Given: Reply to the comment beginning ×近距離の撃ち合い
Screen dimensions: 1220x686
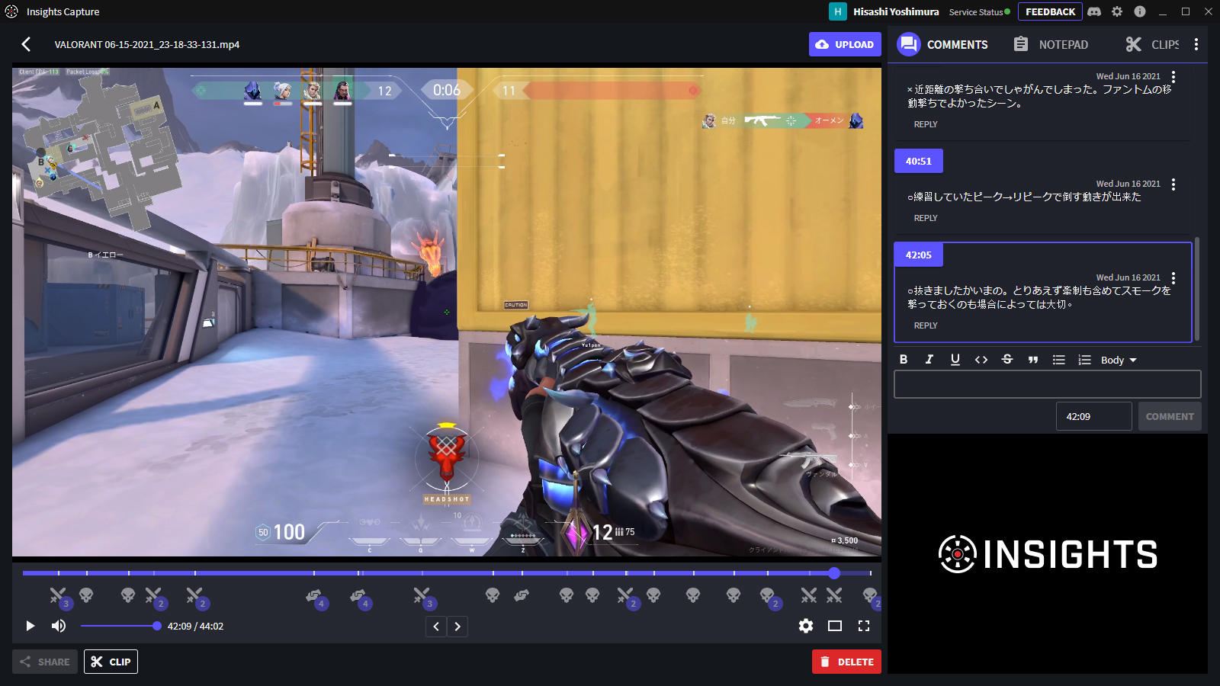Looking at the screenshot, I should pos(926,124).
